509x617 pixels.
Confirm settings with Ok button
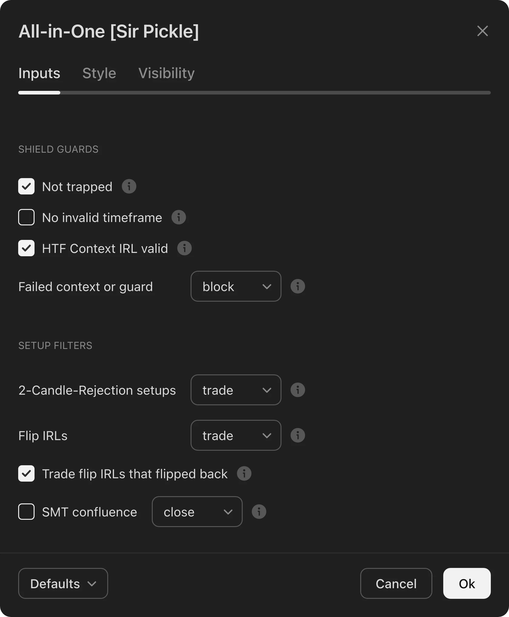[467, 583]
